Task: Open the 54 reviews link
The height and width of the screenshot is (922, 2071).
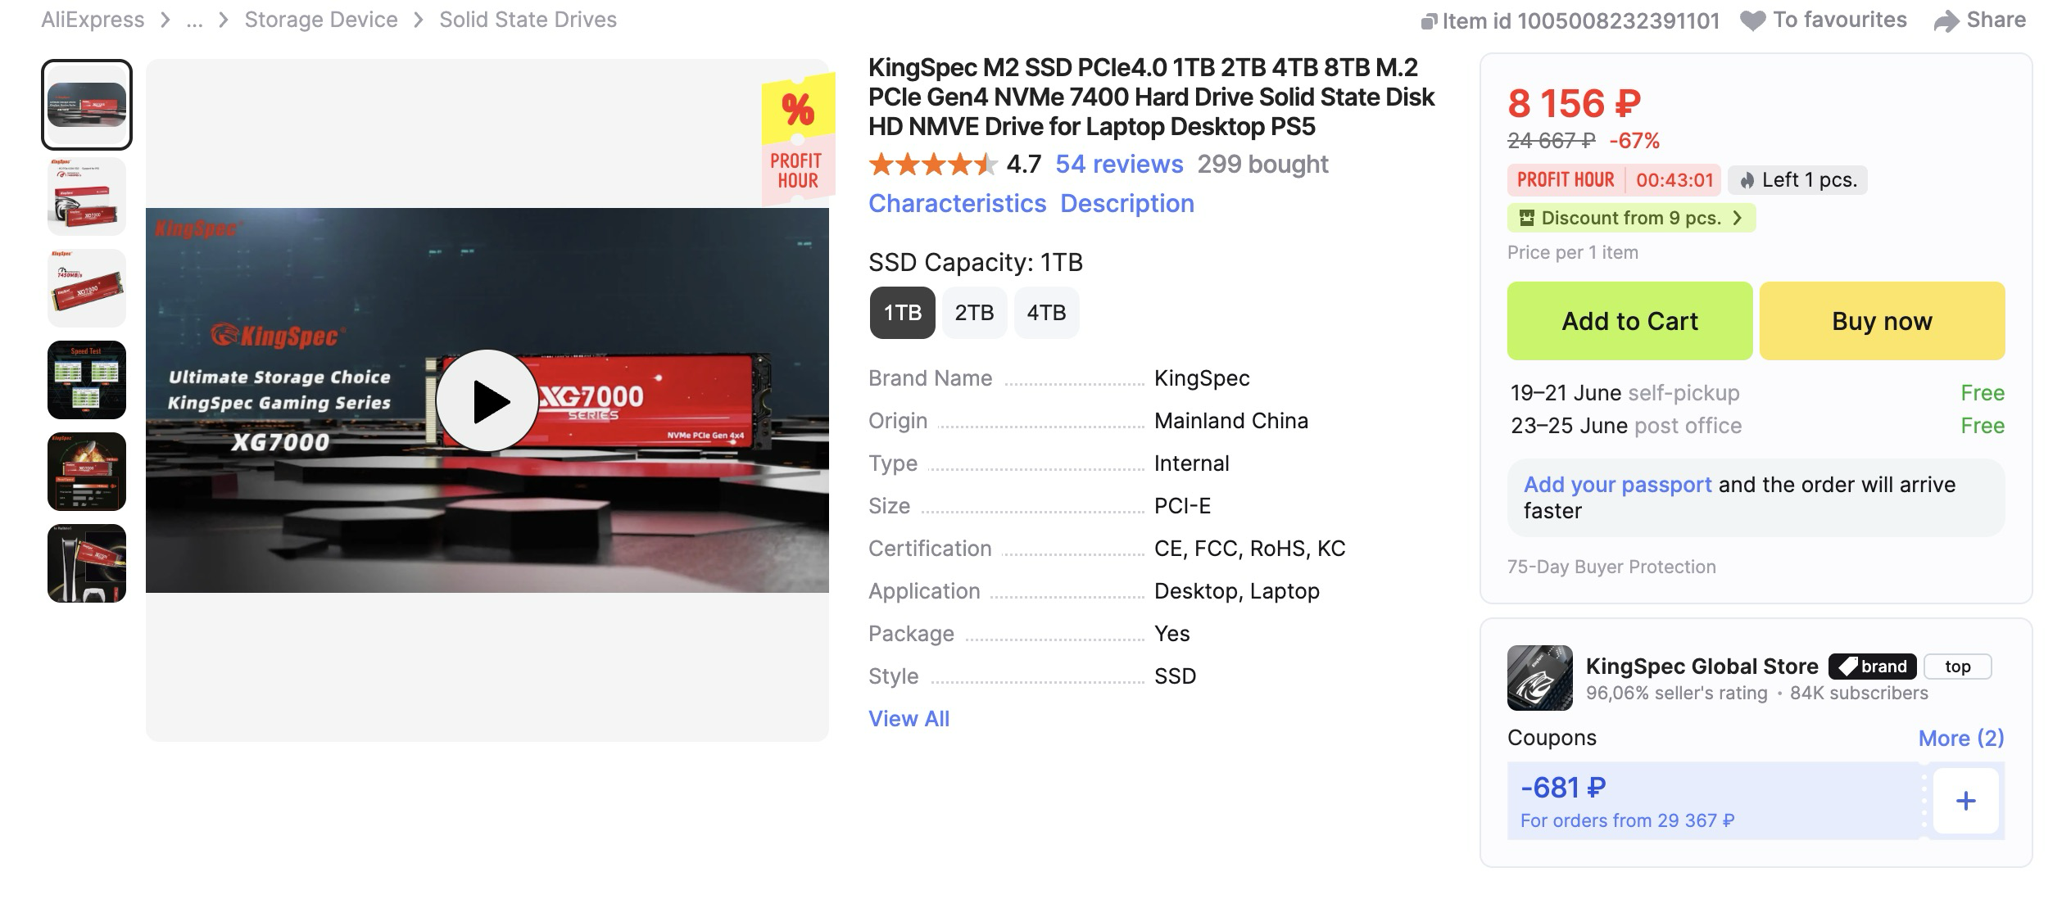Action: tap(1119, 165)
